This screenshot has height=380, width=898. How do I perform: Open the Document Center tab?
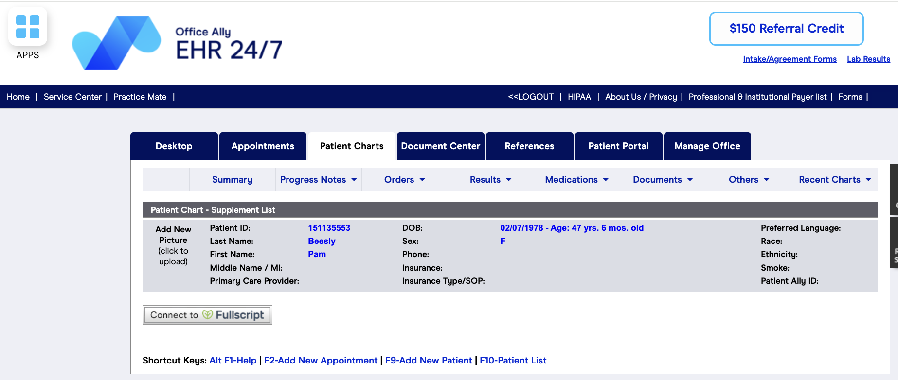(x=441, y=146)
